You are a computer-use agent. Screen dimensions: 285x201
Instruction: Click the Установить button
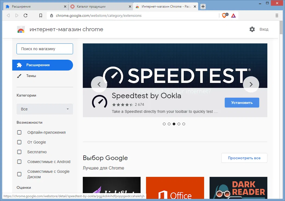[242, 103]
